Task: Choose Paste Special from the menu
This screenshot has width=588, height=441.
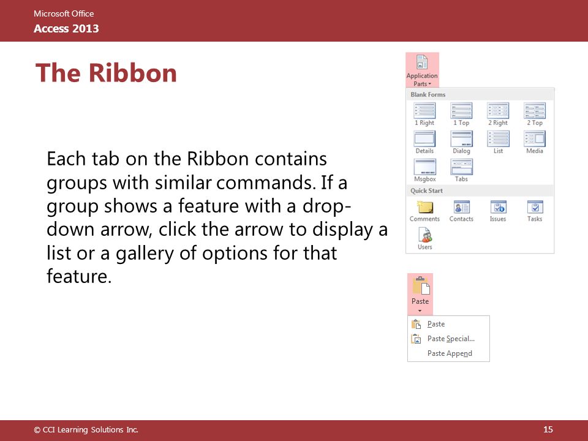Action: (448, 339)
